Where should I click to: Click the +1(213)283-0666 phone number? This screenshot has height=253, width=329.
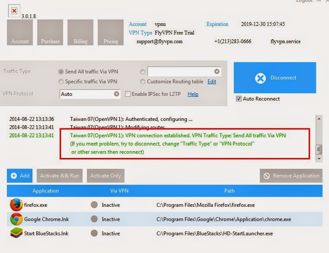click(233, 41)
